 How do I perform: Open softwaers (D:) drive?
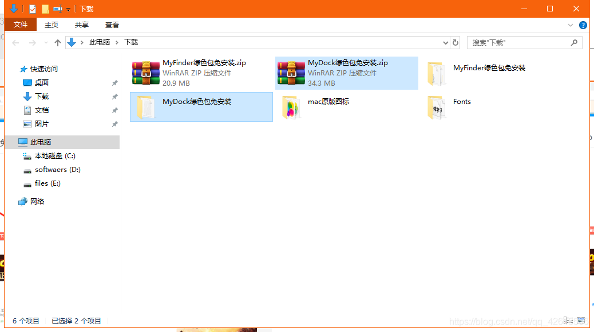(x=58, y=169)
